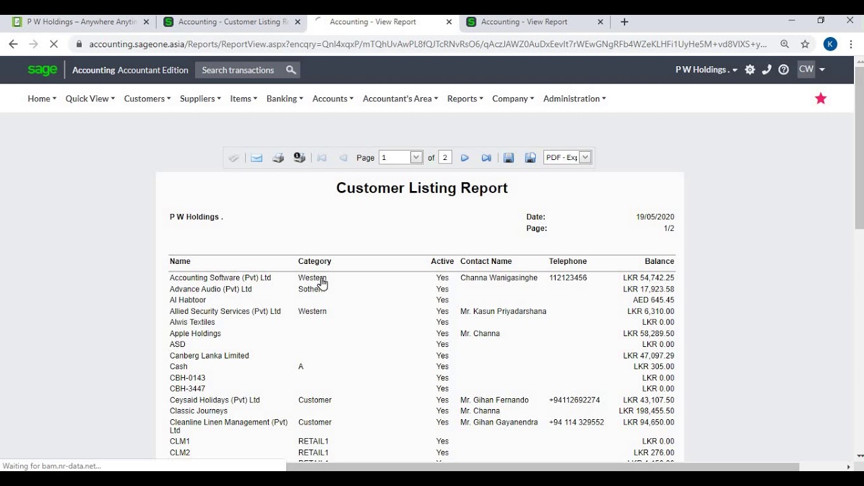Click the phone support icon

click(x=767, y=70)
